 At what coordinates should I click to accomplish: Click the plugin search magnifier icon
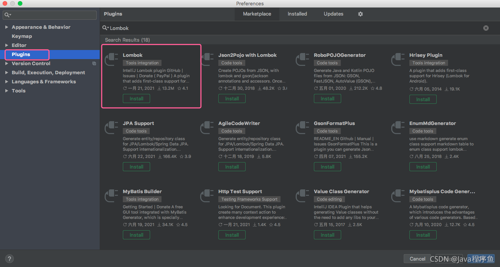pos(105,28)
